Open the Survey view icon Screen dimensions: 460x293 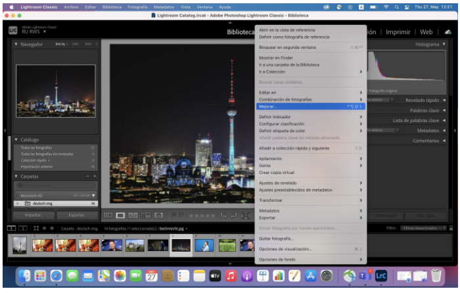[x=146, y=215]
